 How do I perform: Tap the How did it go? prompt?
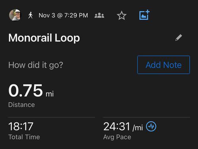(x=36, y=65)
